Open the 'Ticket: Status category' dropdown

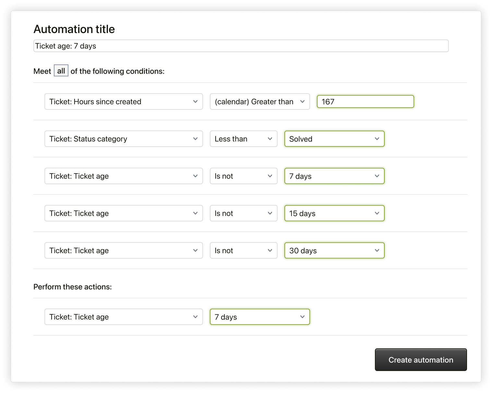tap(124, 139)
